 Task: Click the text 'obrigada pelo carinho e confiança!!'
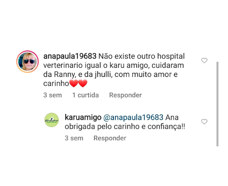click(x=125, y=127)
